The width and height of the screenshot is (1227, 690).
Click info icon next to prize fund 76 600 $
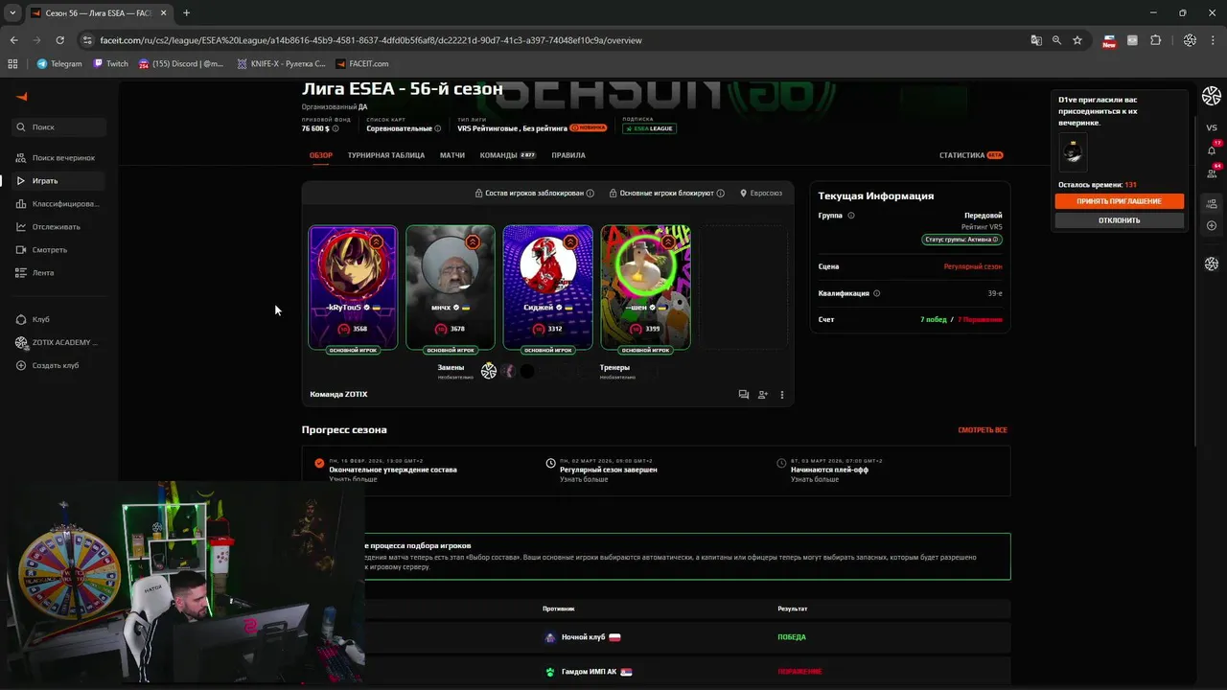(x=336, y=128)
